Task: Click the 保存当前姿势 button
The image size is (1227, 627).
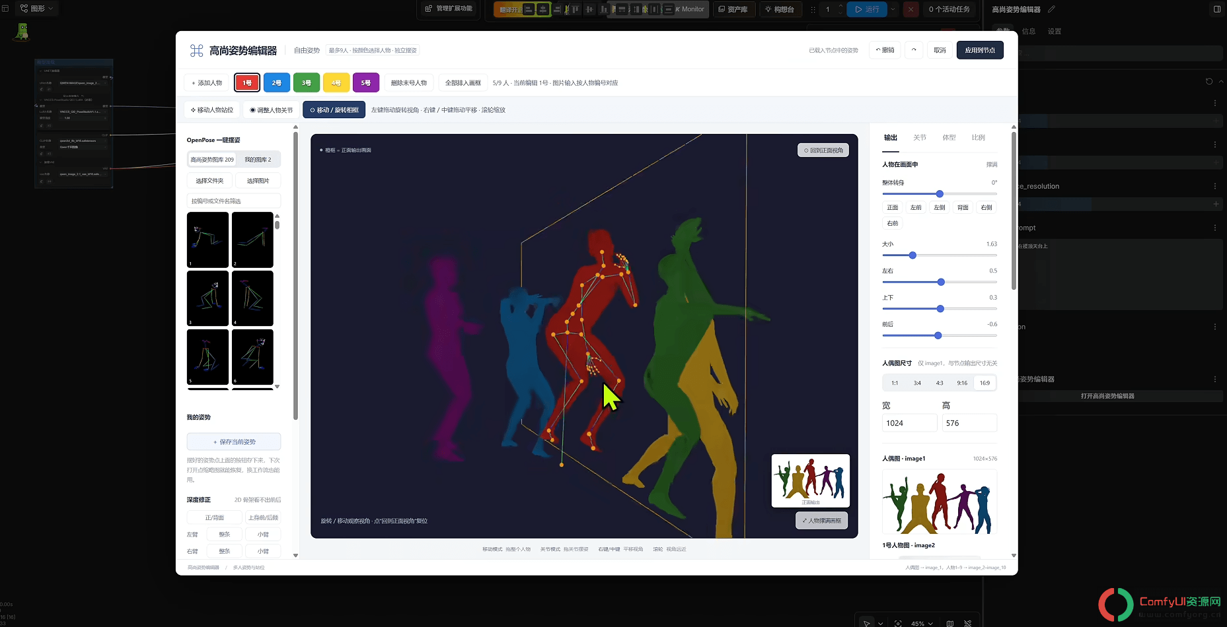Action: [x=234, y=442]
